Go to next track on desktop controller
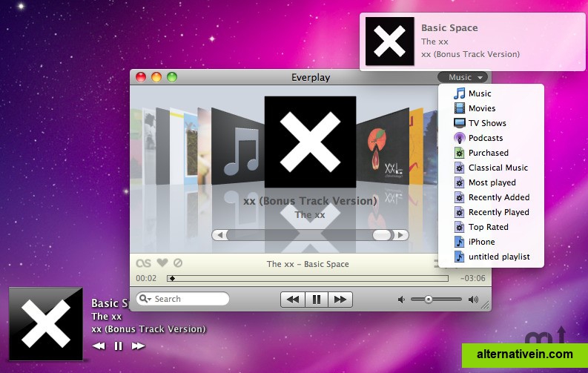The image size is (588, 373). (138, 346)
